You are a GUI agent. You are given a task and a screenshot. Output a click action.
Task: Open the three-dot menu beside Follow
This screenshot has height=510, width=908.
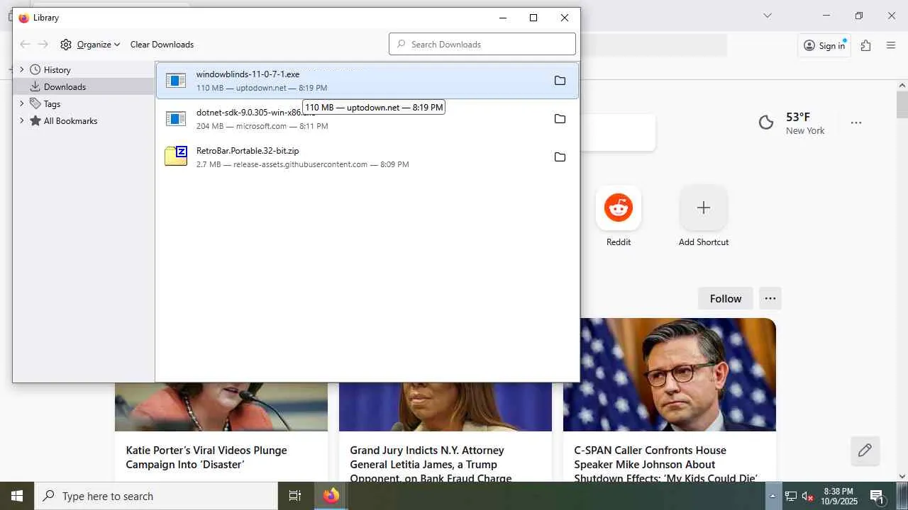pos(770,298)
